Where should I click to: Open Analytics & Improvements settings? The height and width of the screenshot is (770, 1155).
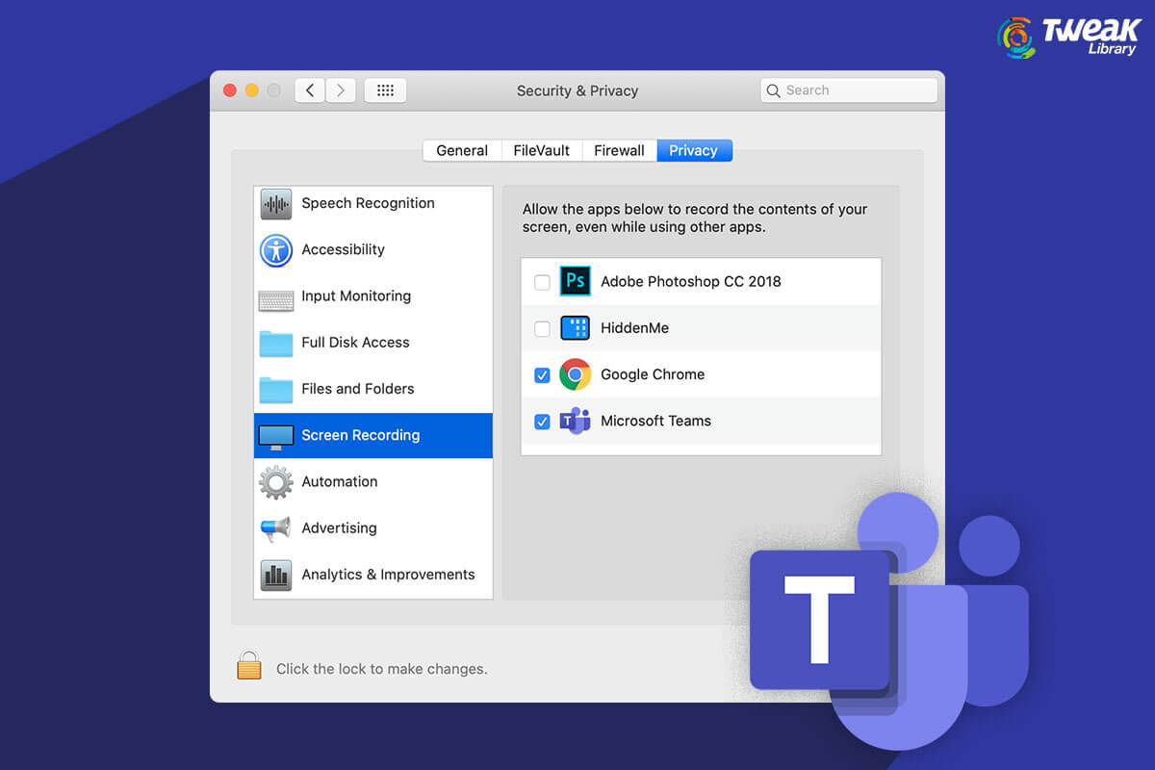[x=389, y=575]
